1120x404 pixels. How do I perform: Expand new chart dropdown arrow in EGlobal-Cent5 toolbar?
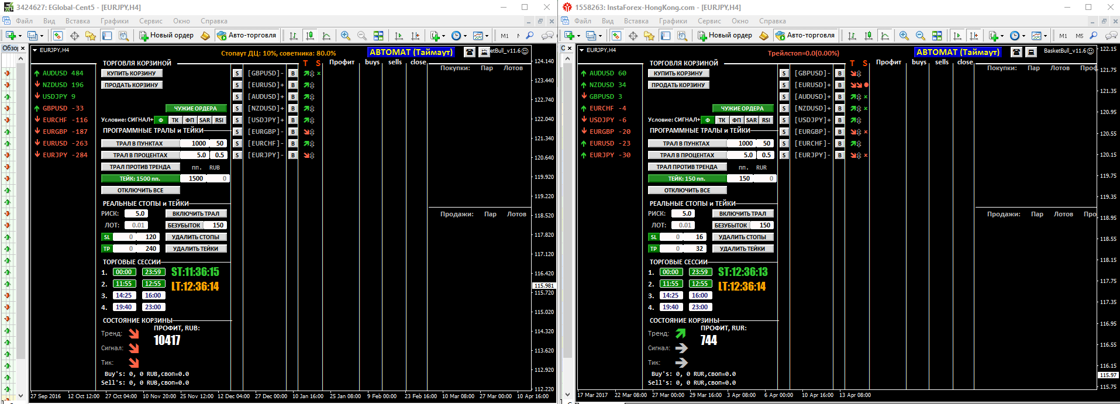pos(20,36)
